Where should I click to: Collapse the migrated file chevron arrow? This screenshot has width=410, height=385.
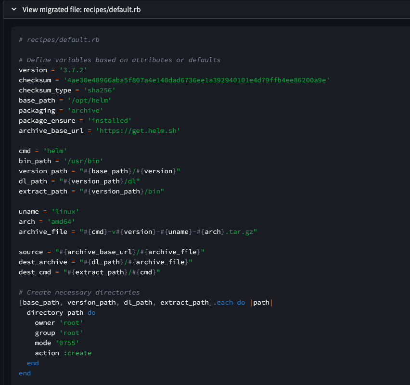[14, 10]
